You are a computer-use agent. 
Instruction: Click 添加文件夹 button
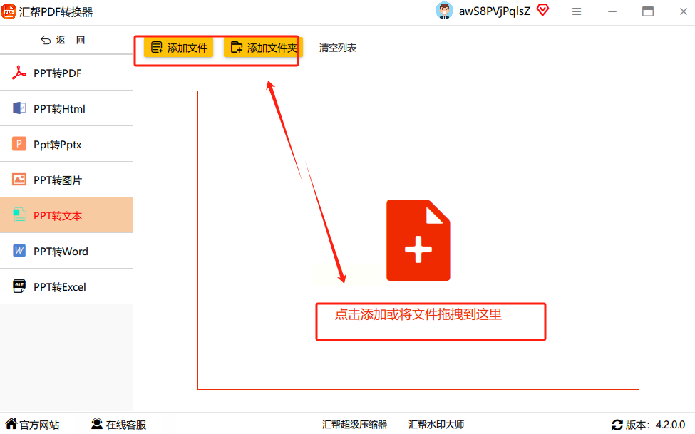tap(263, 48)
